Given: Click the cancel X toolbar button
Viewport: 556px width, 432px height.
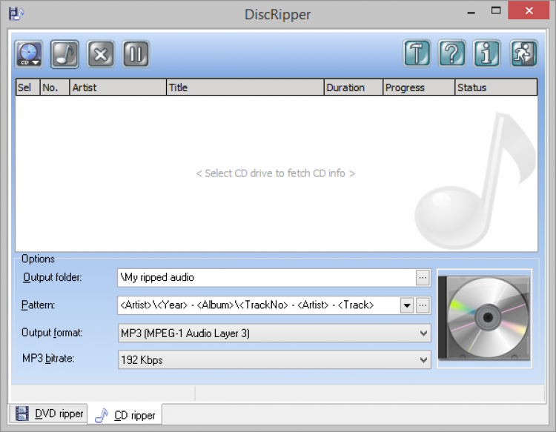Looking at the screenshot, I should click(101, 54).
